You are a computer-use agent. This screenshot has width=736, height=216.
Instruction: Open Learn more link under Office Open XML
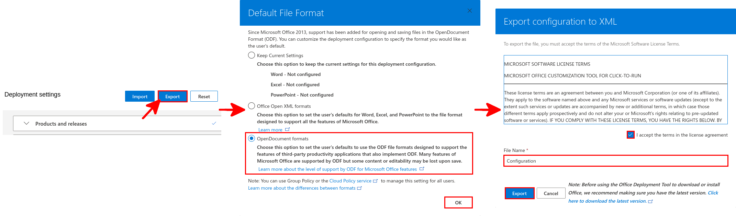270,130
